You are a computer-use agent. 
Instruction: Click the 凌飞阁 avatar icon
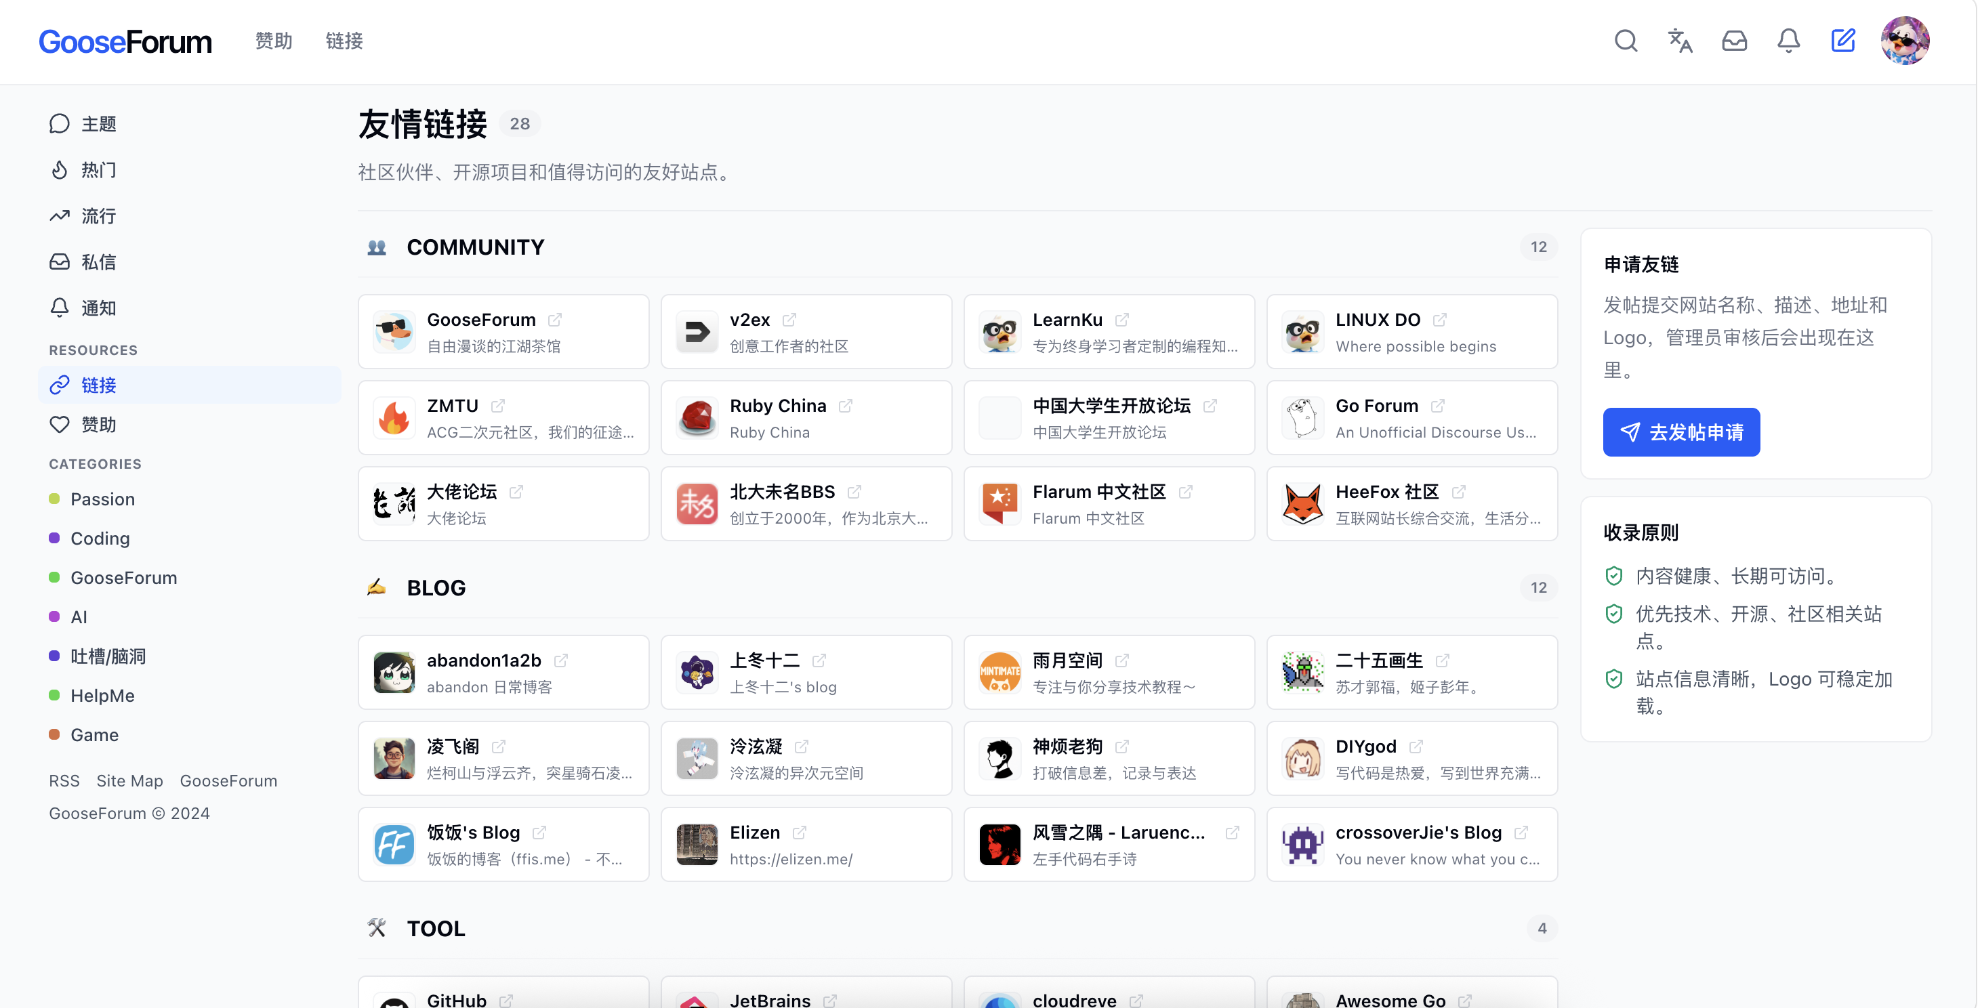pos(394,758)
